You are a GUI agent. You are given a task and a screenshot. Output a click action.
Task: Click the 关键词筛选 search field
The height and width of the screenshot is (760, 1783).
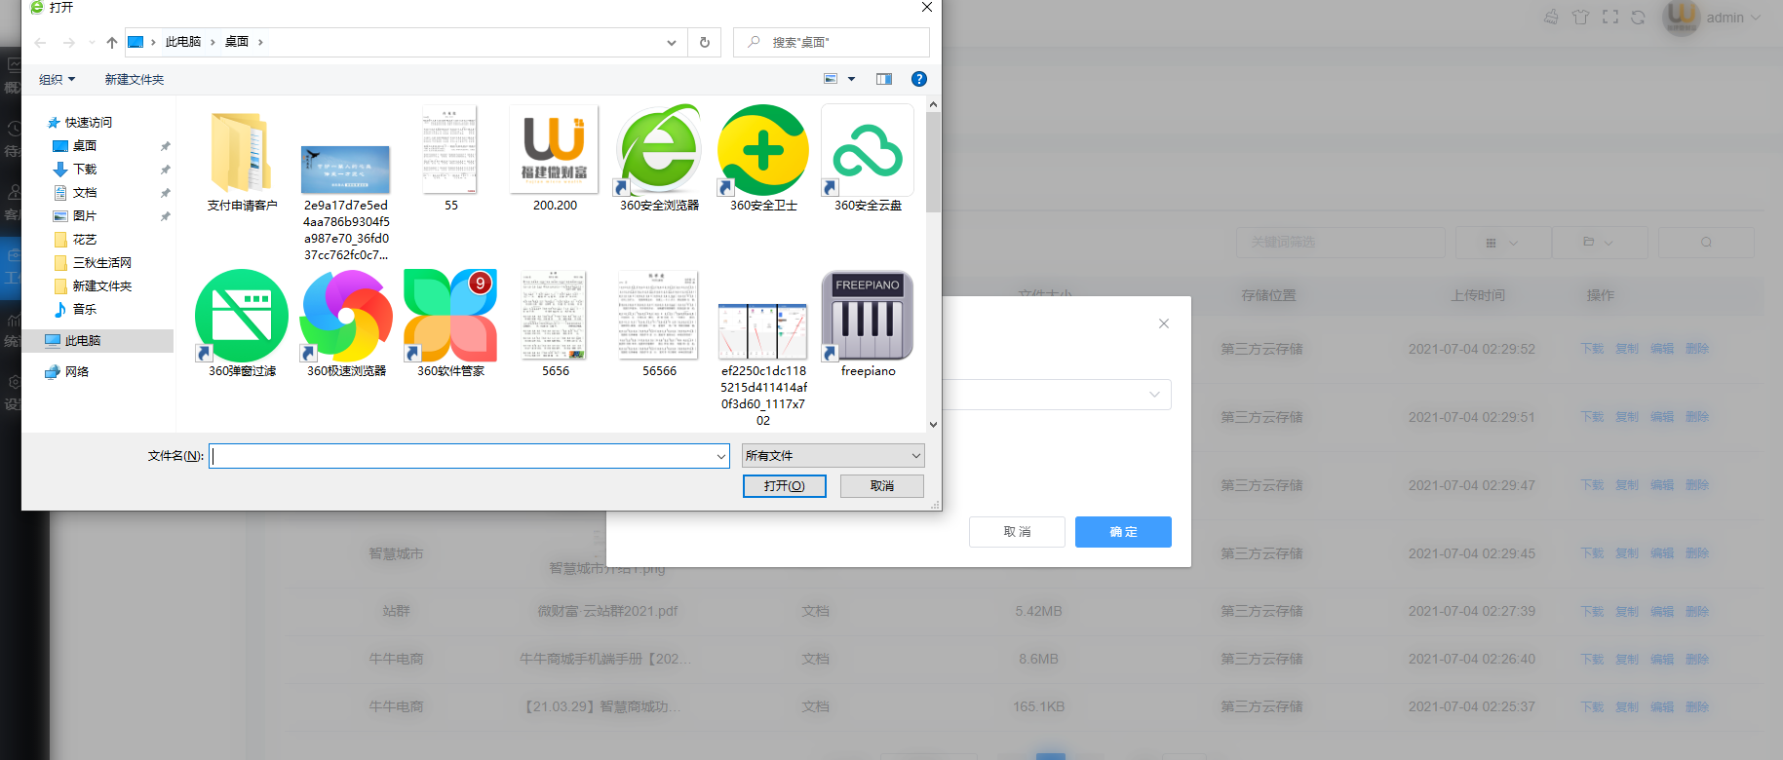coord(1340,243)
